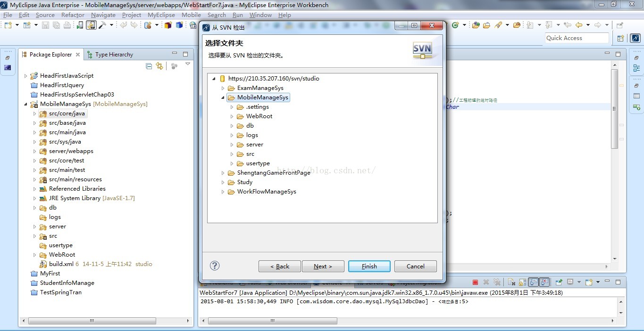Toggle Scroll Lock in the Console
The height and width of the screenshot is (331, 644).
coord(522,282)
